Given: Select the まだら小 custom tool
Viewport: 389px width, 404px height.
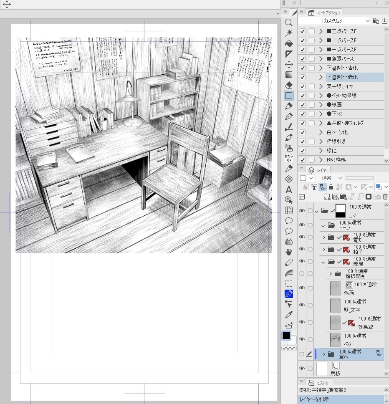Looking at the screenshot, I should point(289,158).
